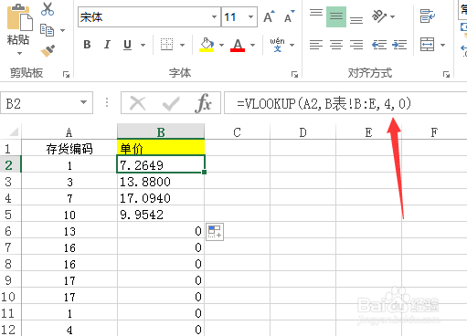This screenshot has height=336, width=467.
Task: Open the phonetic guide dropdown arrow
Action: [292, 46]
